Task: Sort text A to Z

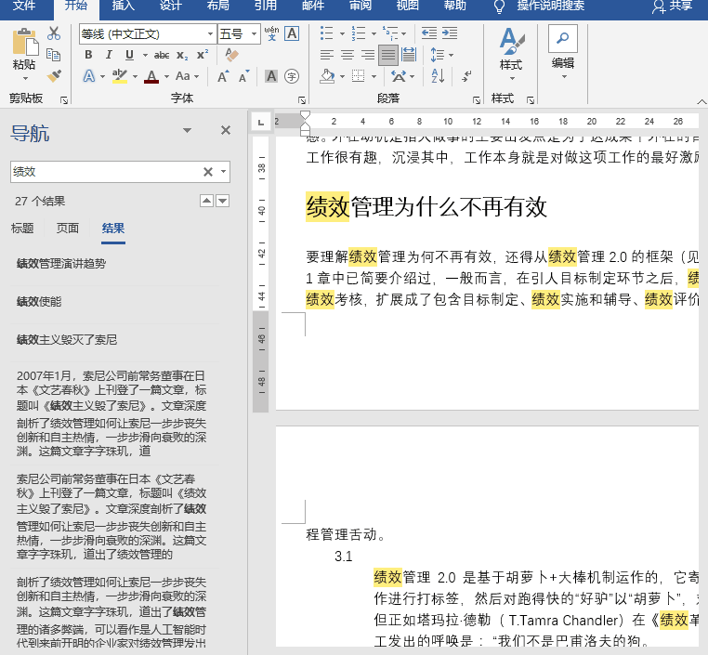Action: click(438, 76)
